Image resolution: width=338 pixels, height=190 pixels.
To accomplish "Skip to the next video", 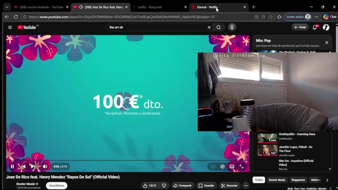I will 33,167.
